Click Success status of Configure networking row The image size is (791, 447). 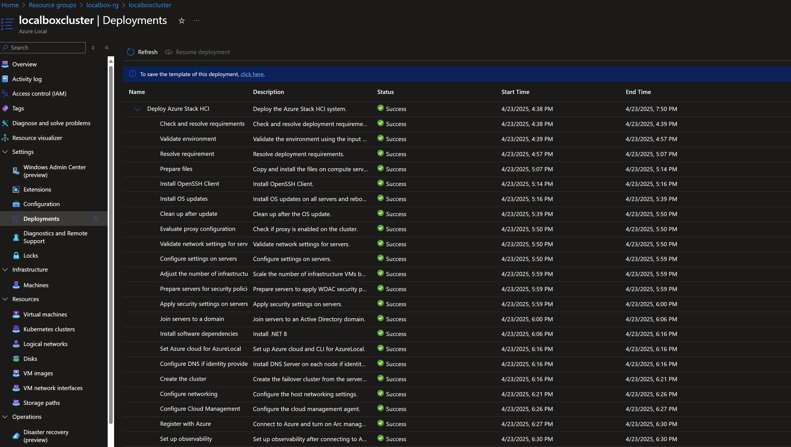[392, 394]
